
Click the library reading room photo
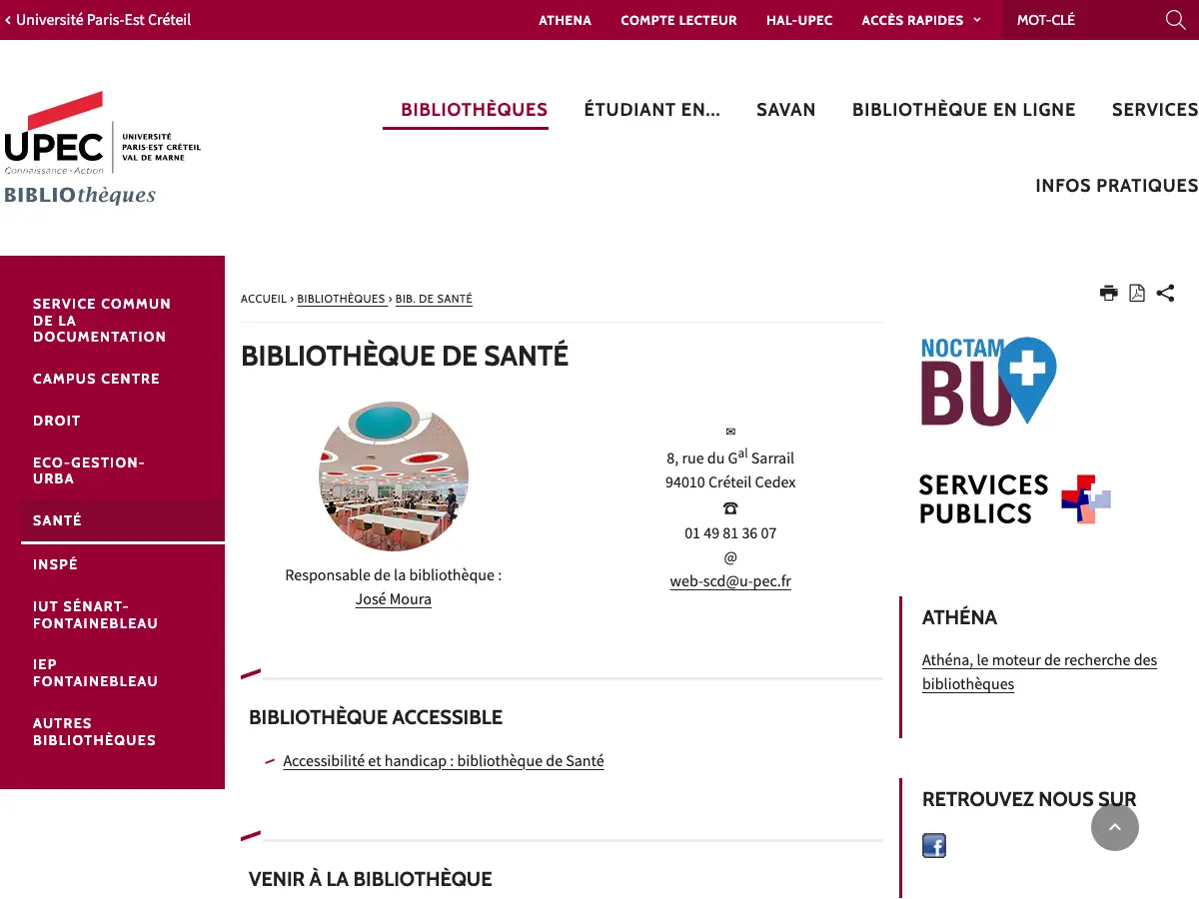pos(394,476)
